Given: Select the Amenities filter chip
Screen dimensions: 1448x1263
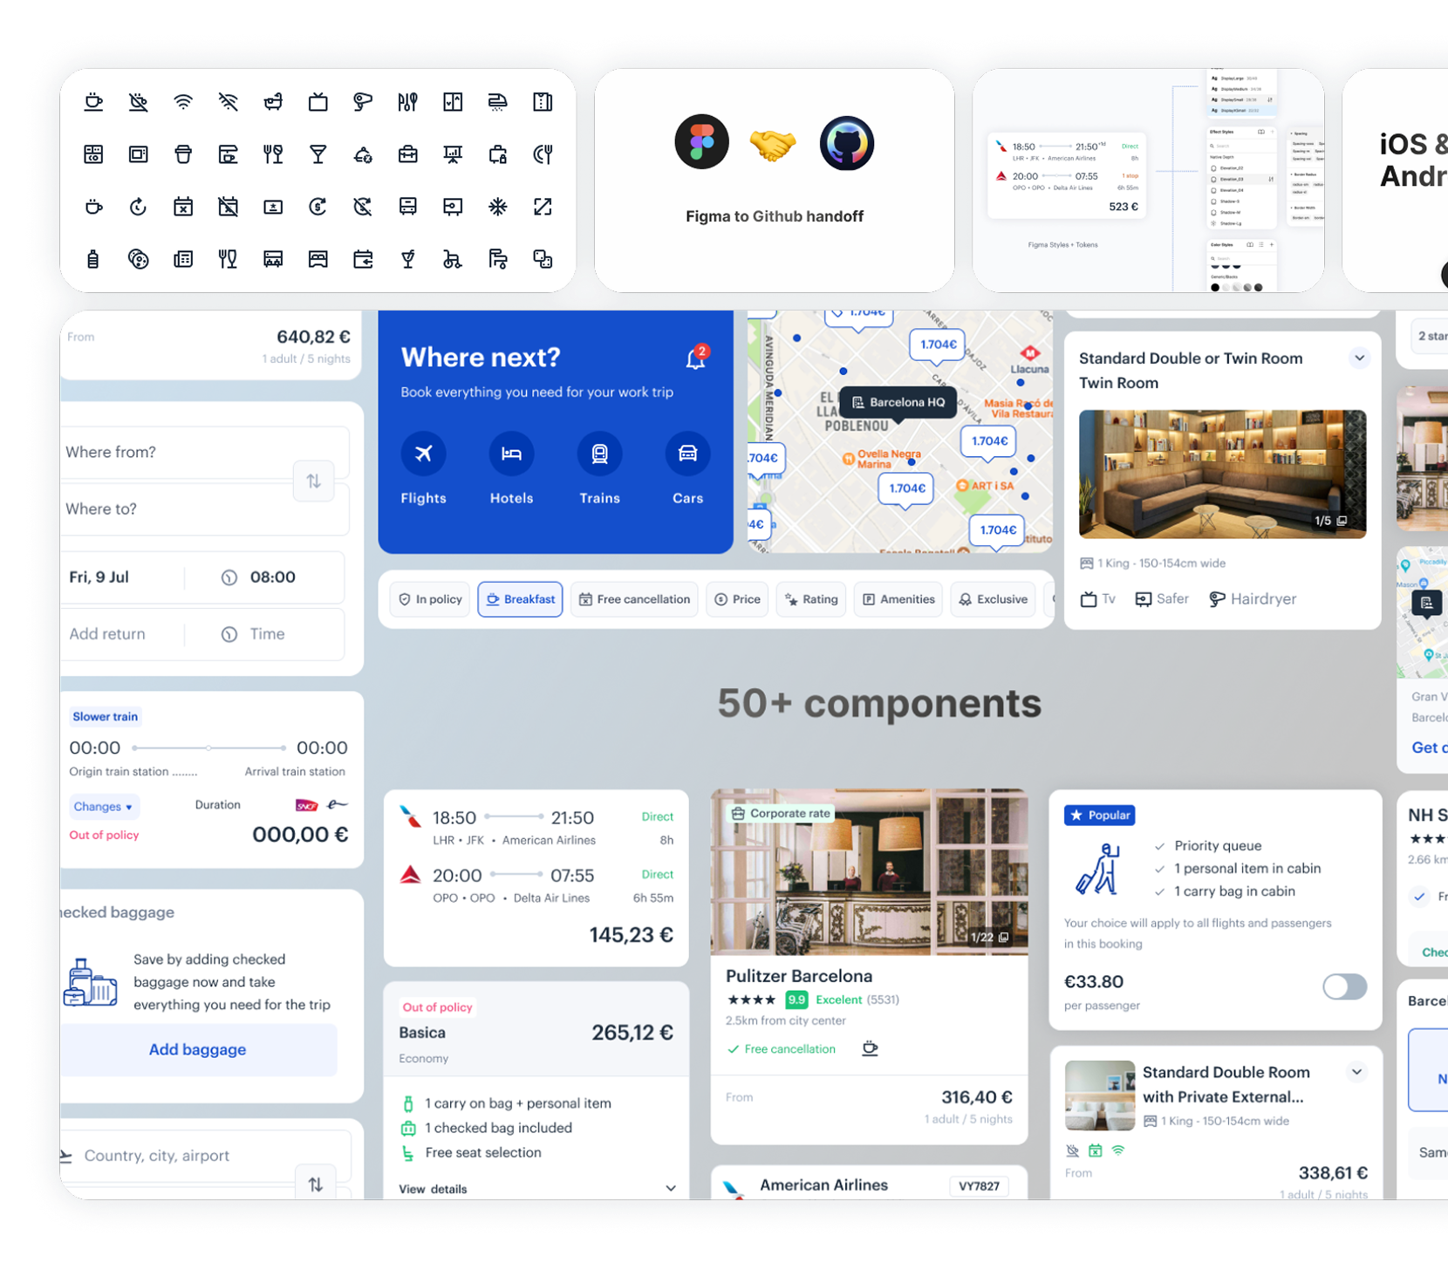Looking at the screenshot, I should [898, 599].
